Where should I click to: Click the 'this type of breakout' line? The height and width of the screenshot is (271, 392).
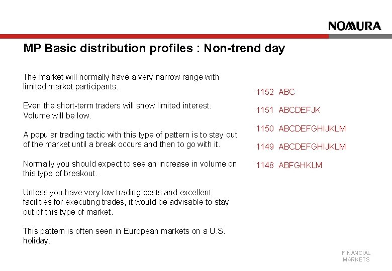pyautogui.click(x=60, y=174)
